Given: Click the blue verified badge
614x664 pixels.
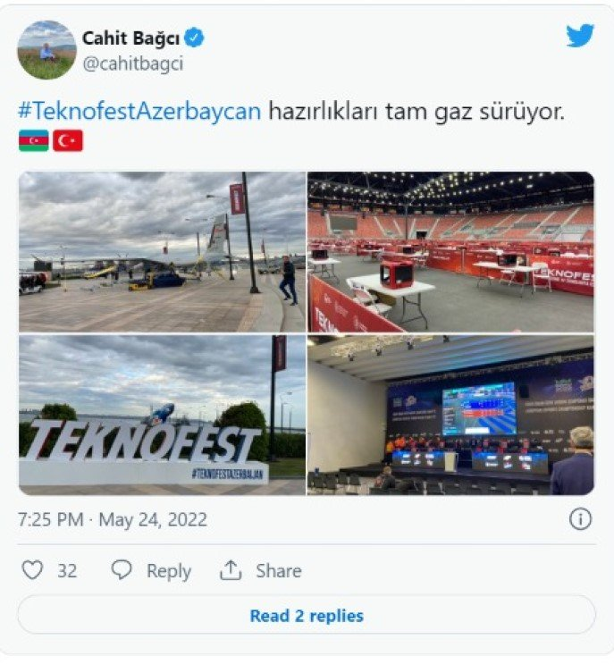Looking at the screenshot, I should point(194,38).
